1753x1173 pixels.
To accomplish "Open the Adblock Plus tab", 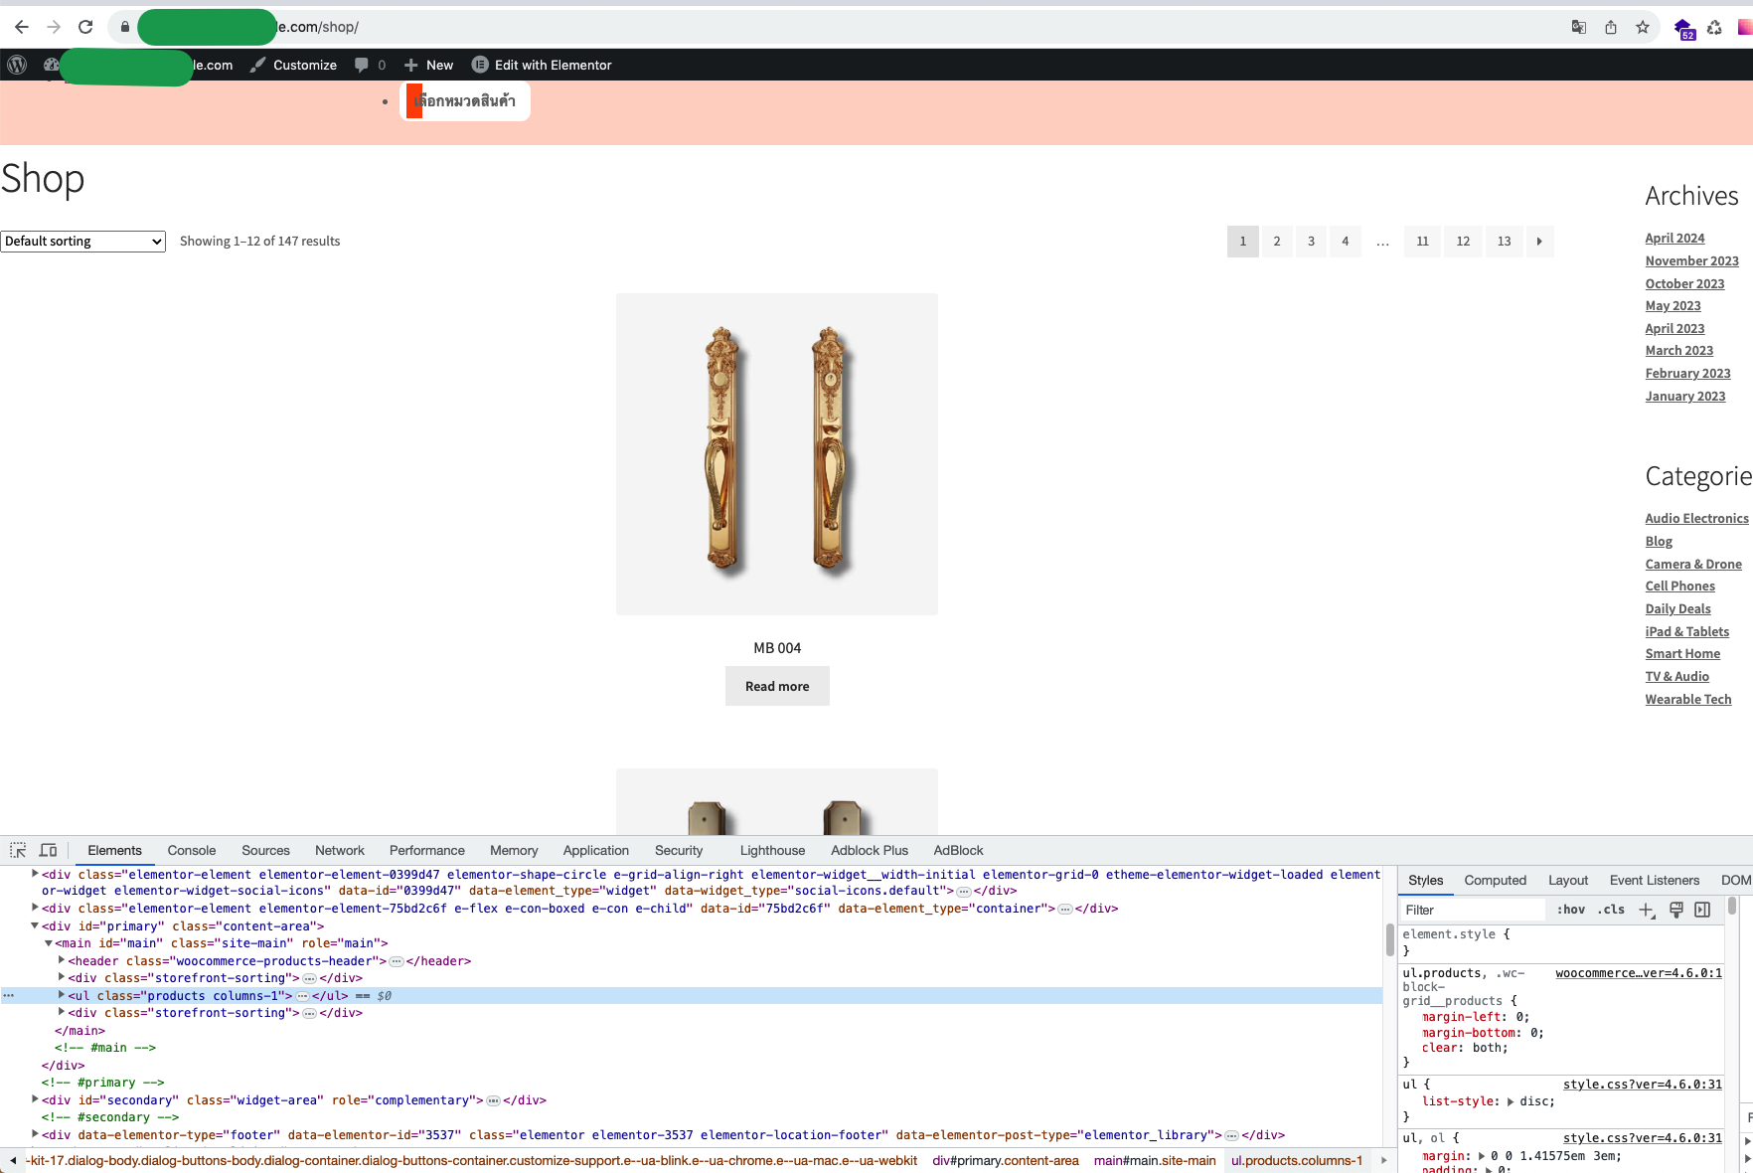I will 870,850.
